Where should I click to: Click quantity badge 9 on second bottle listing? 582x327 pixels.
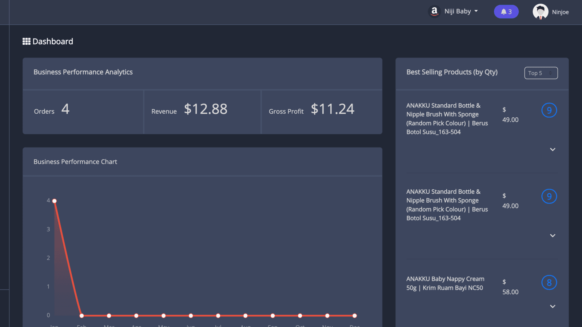point(549,196)
